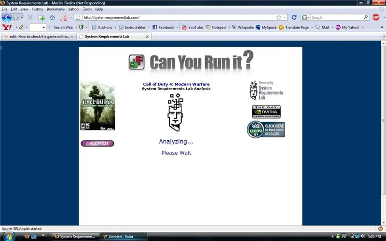This screenshot has height=241, width=386.
Task: Open the Edit menu
Action: click(x=14, y=9)
